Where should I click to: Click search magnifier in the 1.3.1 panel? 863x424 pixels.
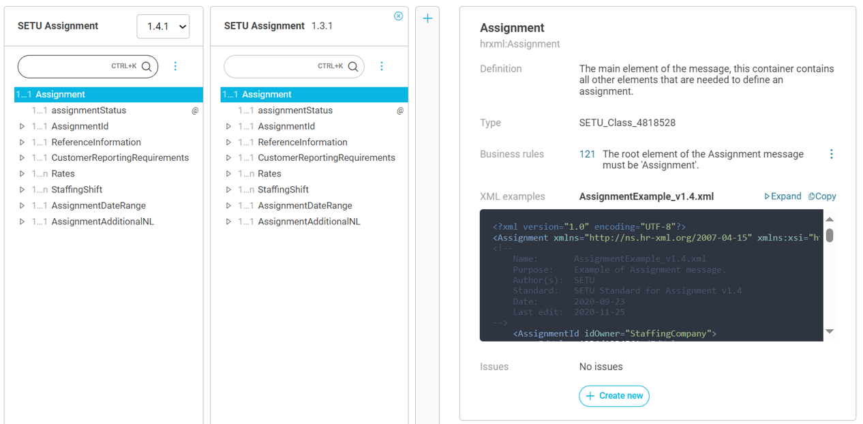click(x=353, y=67)
